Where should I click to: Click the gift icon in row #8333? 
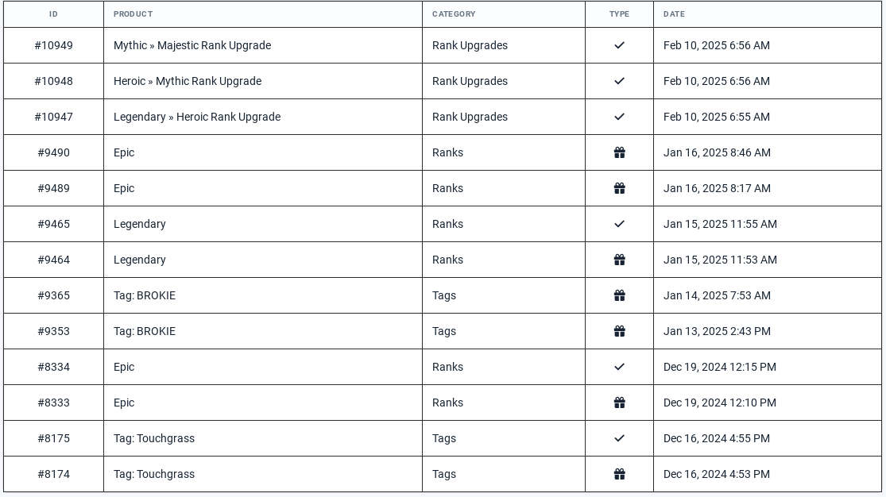pos(619,403)
